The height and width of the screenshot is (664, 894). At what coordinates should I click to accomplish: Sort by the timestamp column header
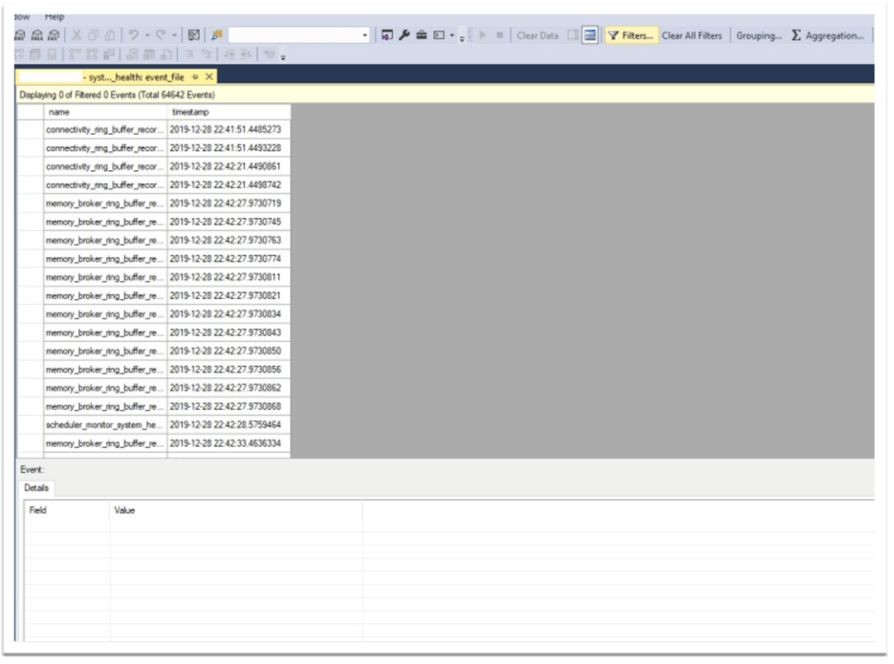tap(229, 112)
